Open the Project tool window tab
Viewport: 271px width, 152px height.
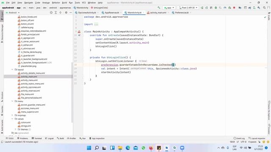tap(2, 16)
